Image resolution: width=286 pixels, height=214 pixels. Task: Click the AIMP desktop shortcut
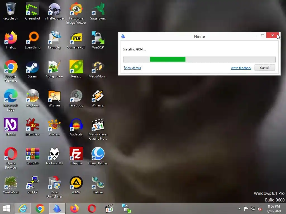[x=76, y=185]
